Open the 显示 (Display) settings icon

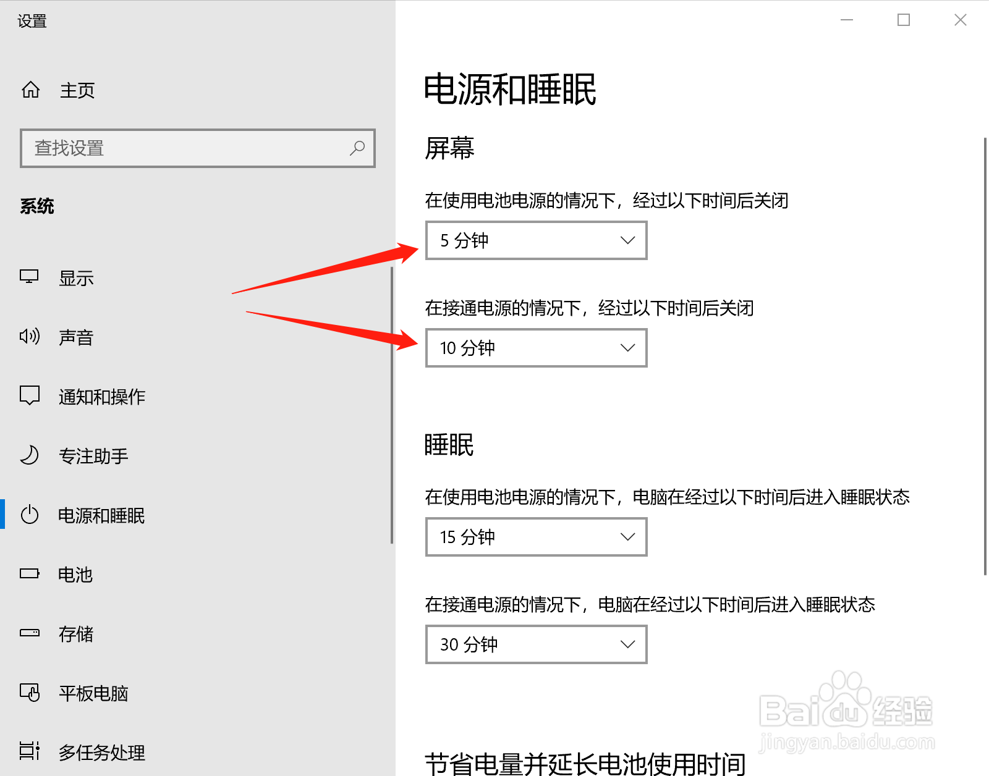(x=28, y=277)
